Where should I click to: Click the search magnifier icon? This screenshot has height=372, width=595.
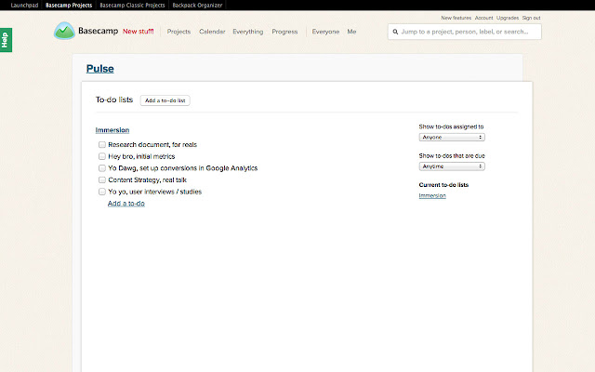pos(395,32)
